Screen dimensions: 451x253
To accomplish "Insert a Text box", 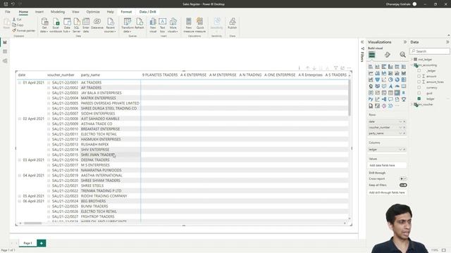I will [x=162, y=25].
